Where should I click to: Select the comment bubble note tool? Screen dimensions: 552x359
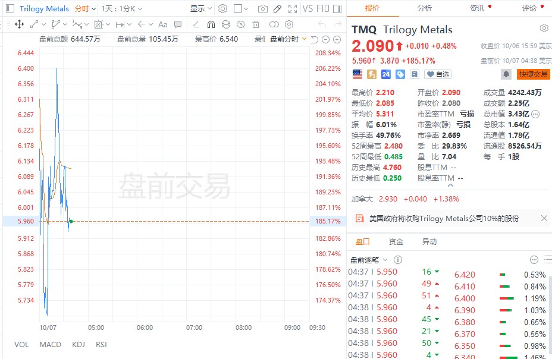[178, 24]
